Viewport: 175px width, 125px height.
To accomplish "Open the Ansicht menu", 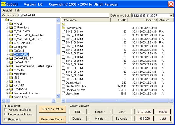I will (x=7, y=10).
